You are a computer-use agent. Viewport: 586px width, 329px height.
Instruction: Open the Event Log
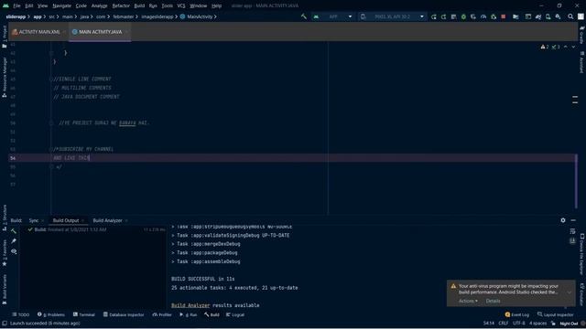[516, 314]
